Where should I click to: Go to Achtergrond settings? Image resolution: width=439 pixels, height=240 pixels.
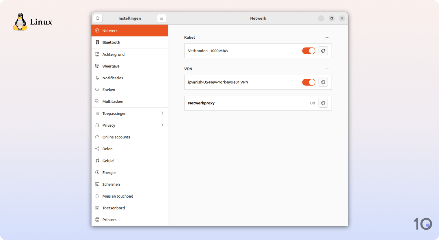click(130, 54)
